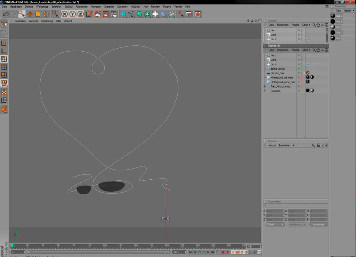Image resolution: width=356 pixels, height=257 pixels.
Task: Click the green Play forward button
Action: pos(204,252)
